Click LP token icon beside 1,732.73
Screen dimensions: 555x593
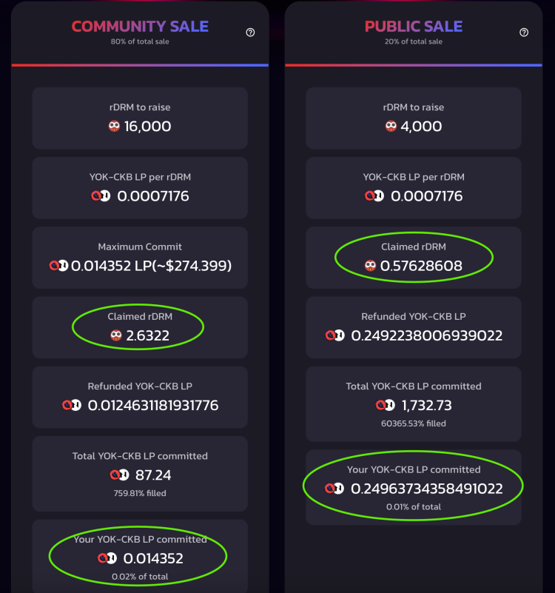point(385,405)
